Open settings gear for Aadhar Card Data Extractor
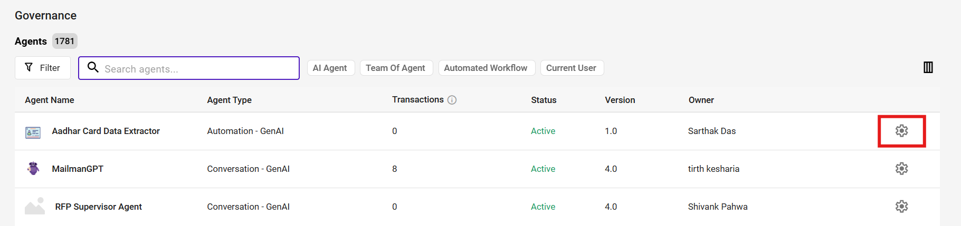 901,131
